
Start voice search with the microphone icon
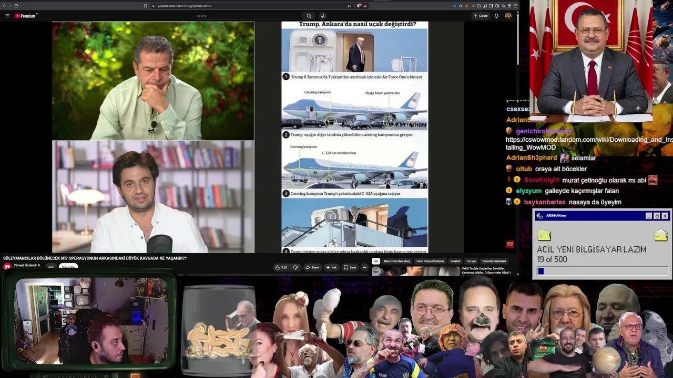tap(322, 16)
